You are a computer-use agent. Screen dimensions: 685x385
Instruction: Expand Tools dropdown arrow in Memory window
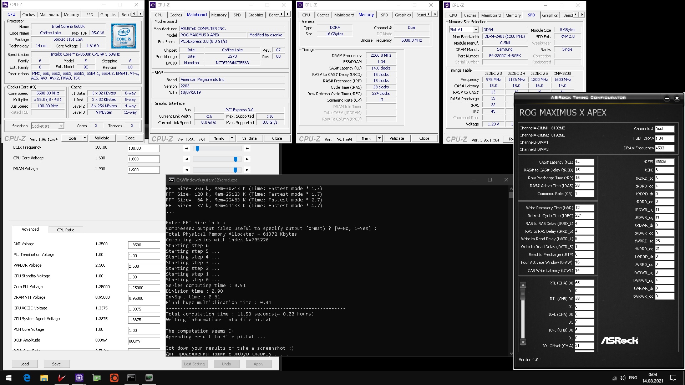click(379, 138)
